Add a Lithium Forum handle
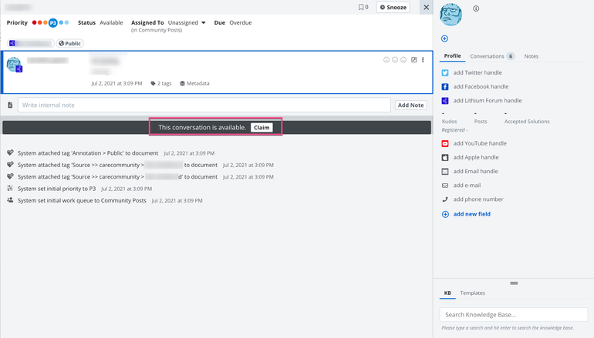The width and height of the screenshot is (594, 338). tap(488, 101)
